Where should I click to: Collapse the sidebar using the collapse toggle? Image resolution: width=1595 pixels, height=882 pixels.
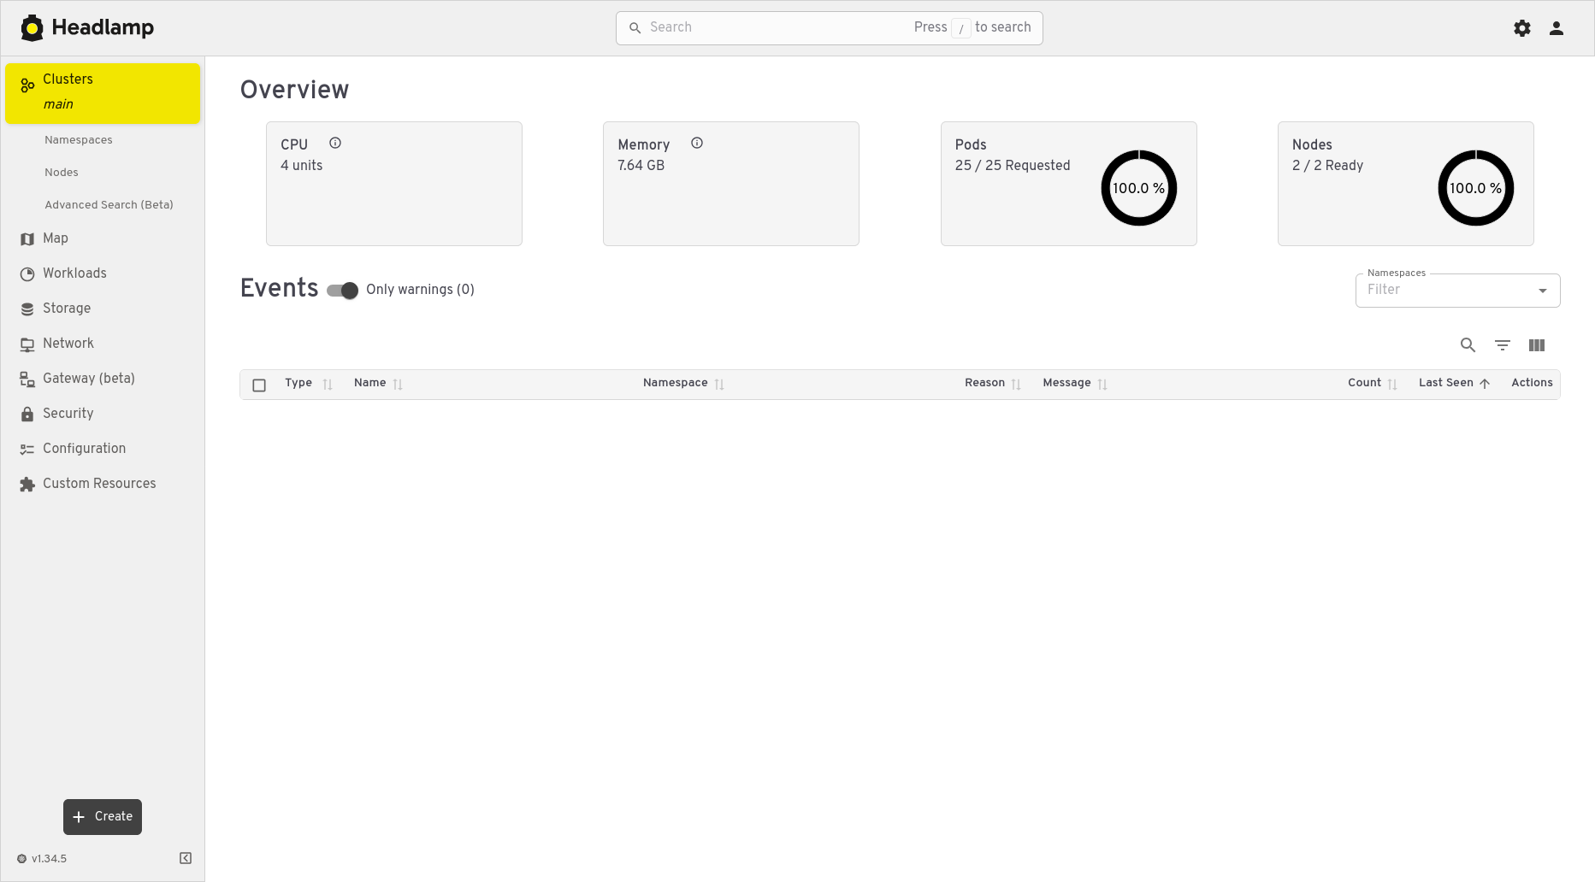point(185,857)
